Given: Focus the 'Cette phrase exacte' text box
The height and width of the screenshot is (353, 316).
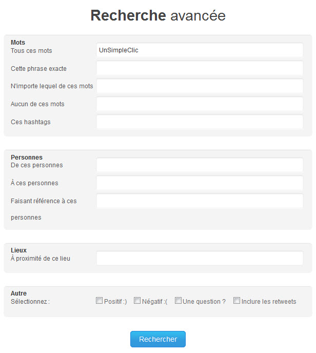Looking at the screenshot, I should 200,68.
